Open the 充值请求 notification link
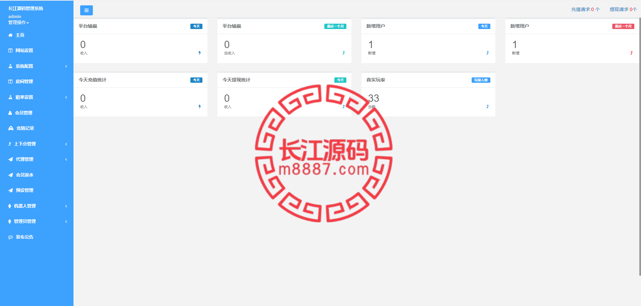The image size is (641, 306). coord(586,9)
